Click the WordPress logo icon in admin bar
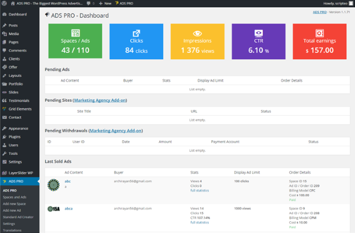The height and width of the screenshot is (233, 355). (x=4, y=4)
